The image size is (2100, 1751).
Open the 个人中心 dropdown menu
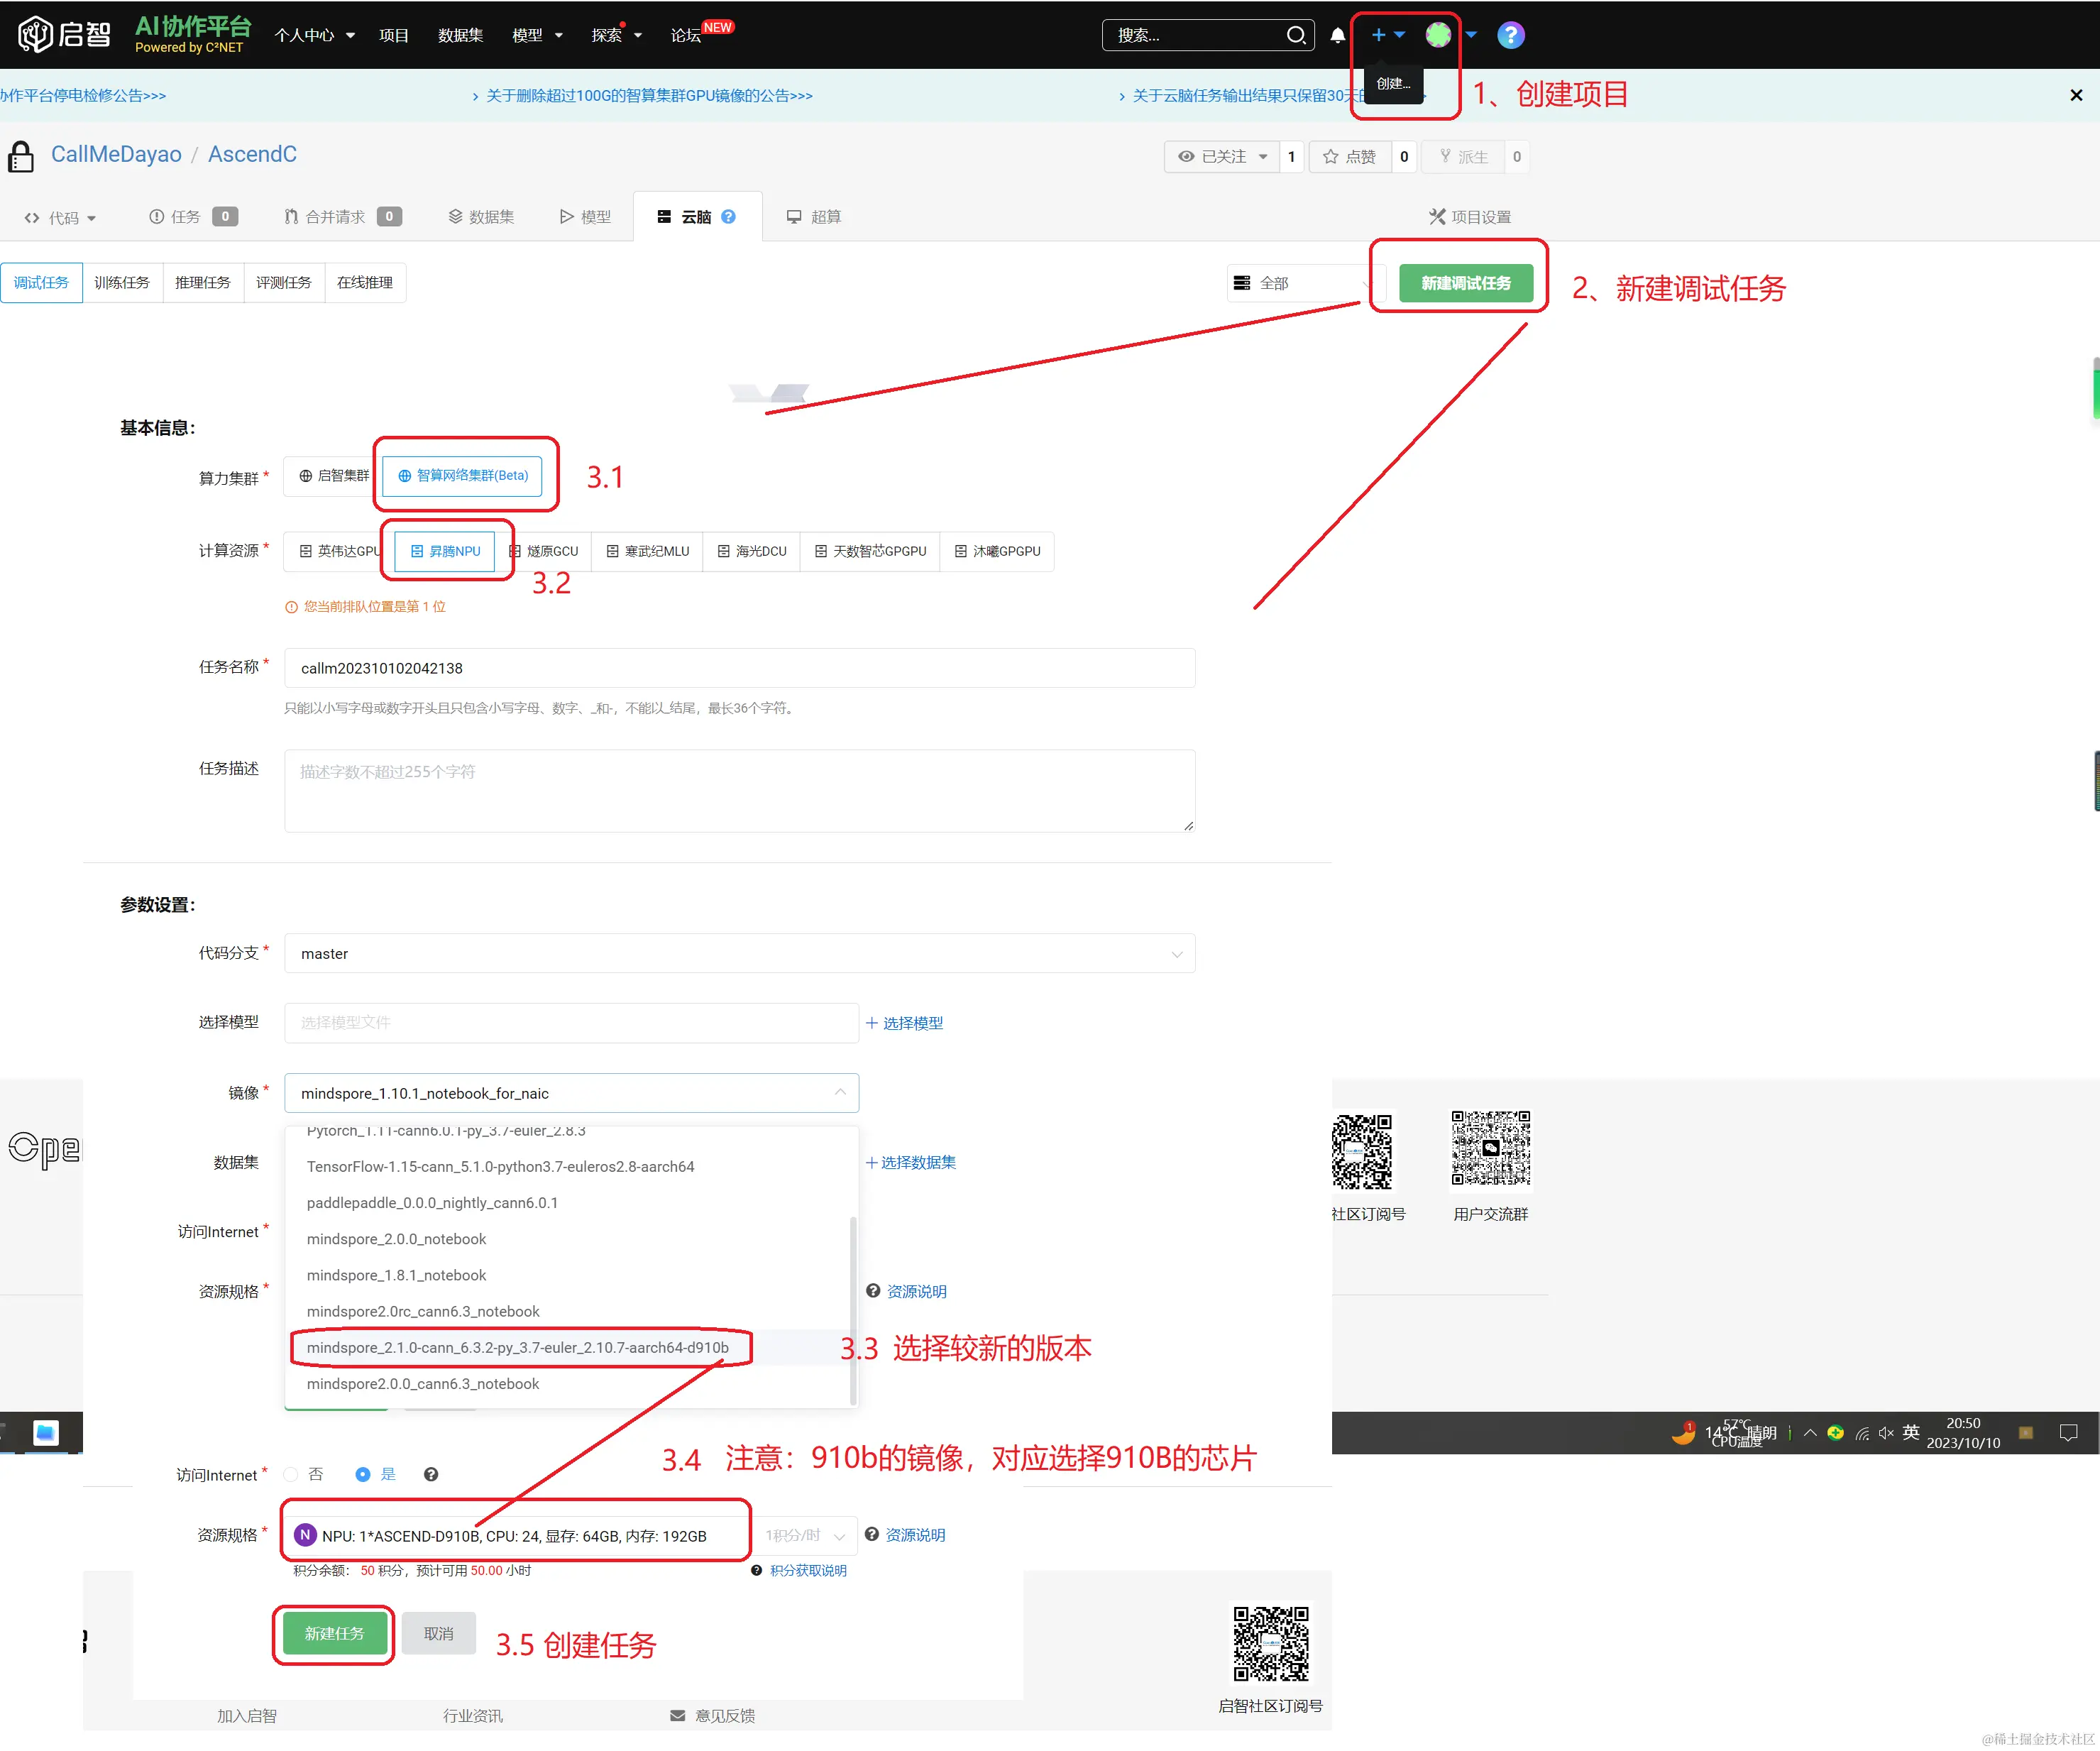pos(314,36)
